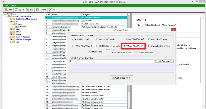The height and width of the screenshot is (109, 206).
Task: Select HTML Files(*.html) radio option
Action: click(x=73, y=46)
